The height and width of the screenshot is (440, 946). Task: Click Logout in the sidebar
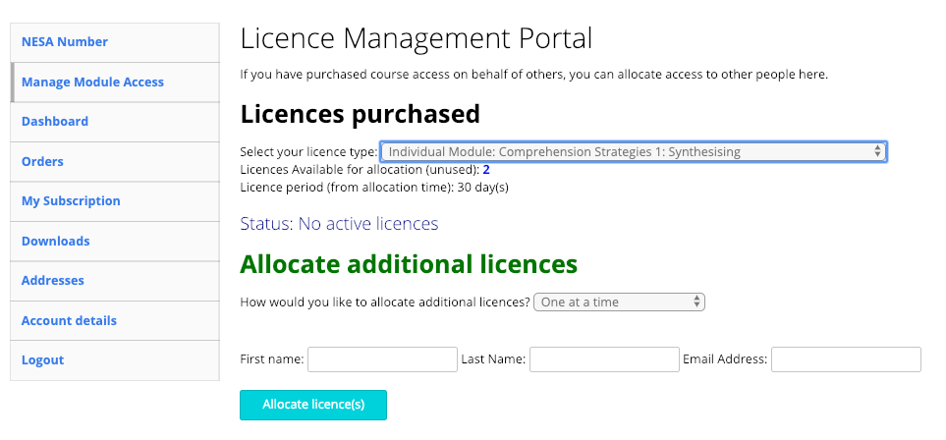42,360
